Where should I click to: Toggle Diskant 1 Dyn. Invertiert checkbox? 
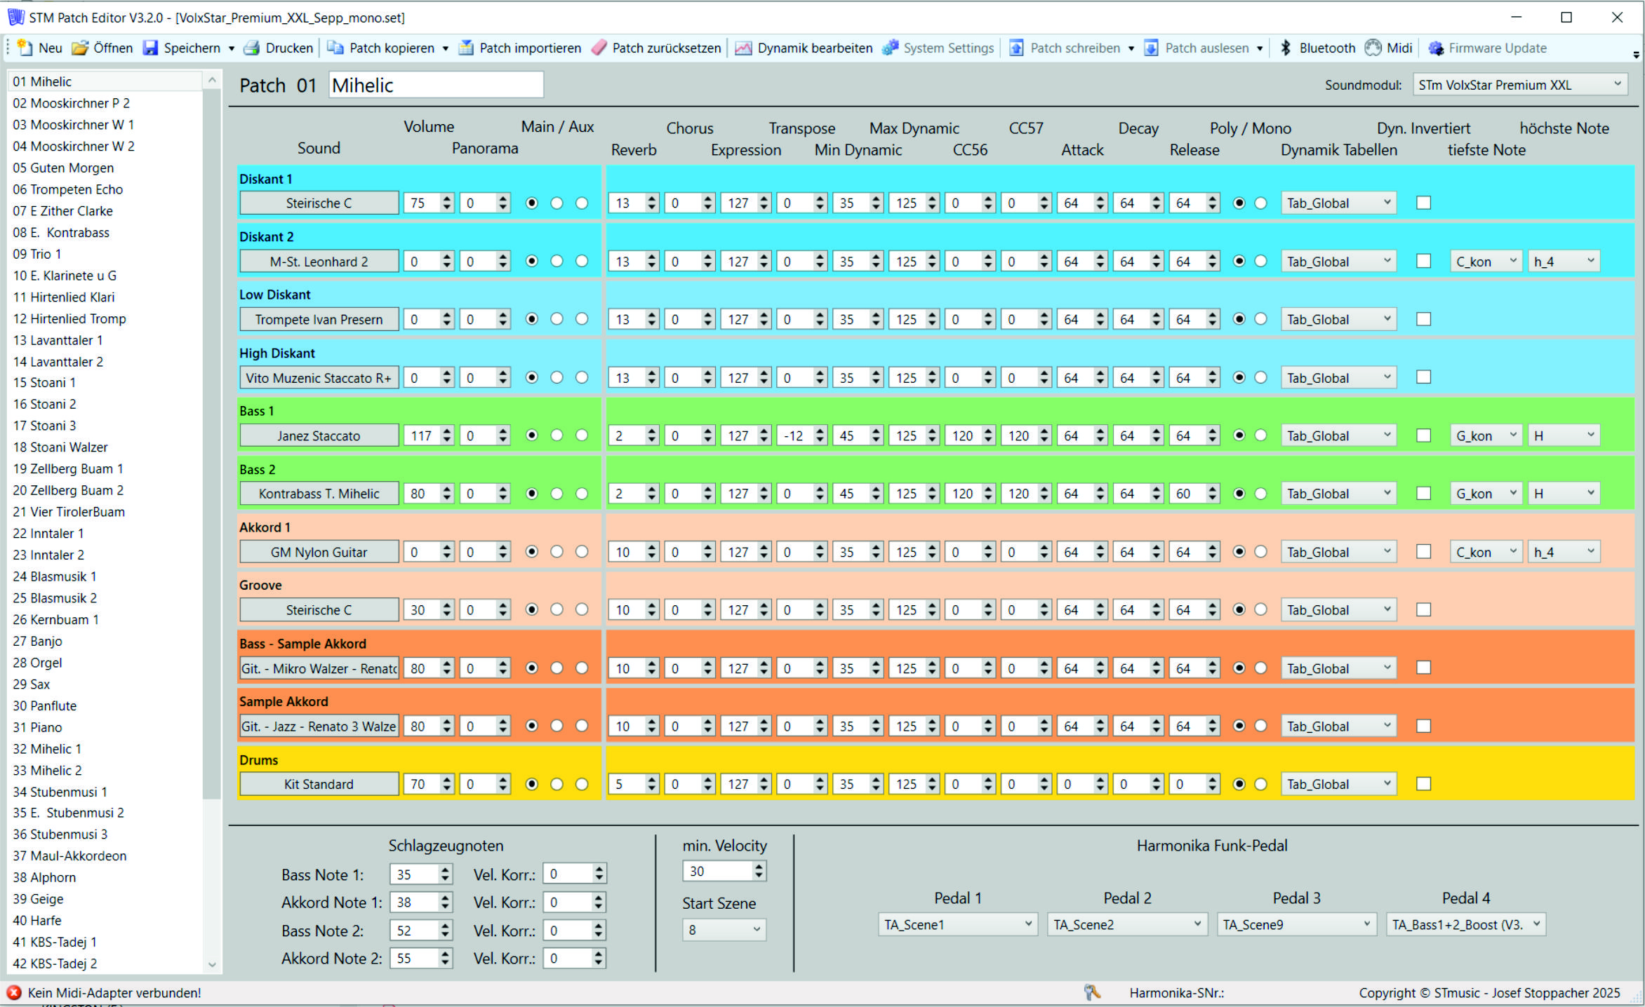1423,203
